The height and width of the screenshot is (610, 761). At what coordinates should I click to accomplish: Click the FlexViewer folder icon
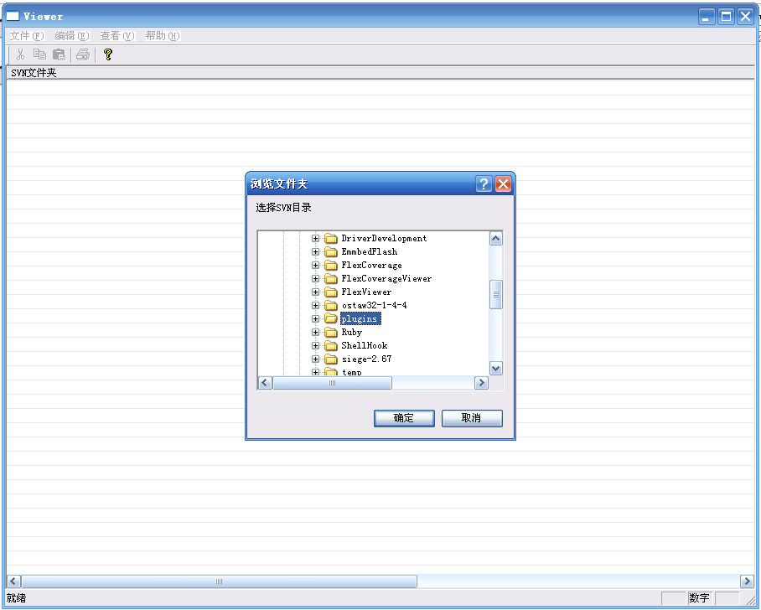point(330,292)
